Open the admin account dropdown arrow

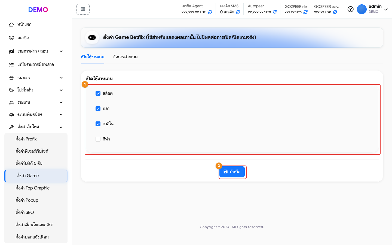(x=386, y=10)
